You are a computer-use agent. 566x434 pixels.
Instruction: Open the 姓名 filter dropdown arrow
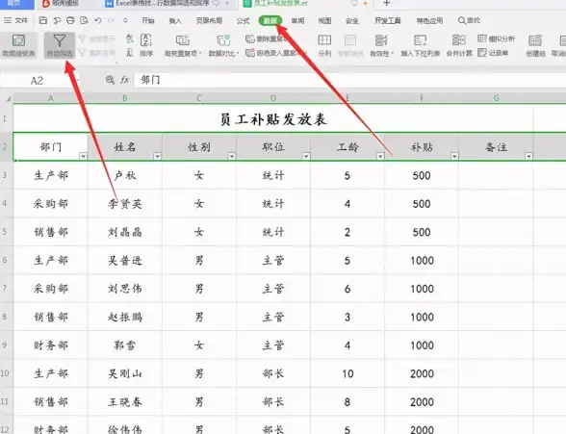pyautogui.click(x=158, y=156)
